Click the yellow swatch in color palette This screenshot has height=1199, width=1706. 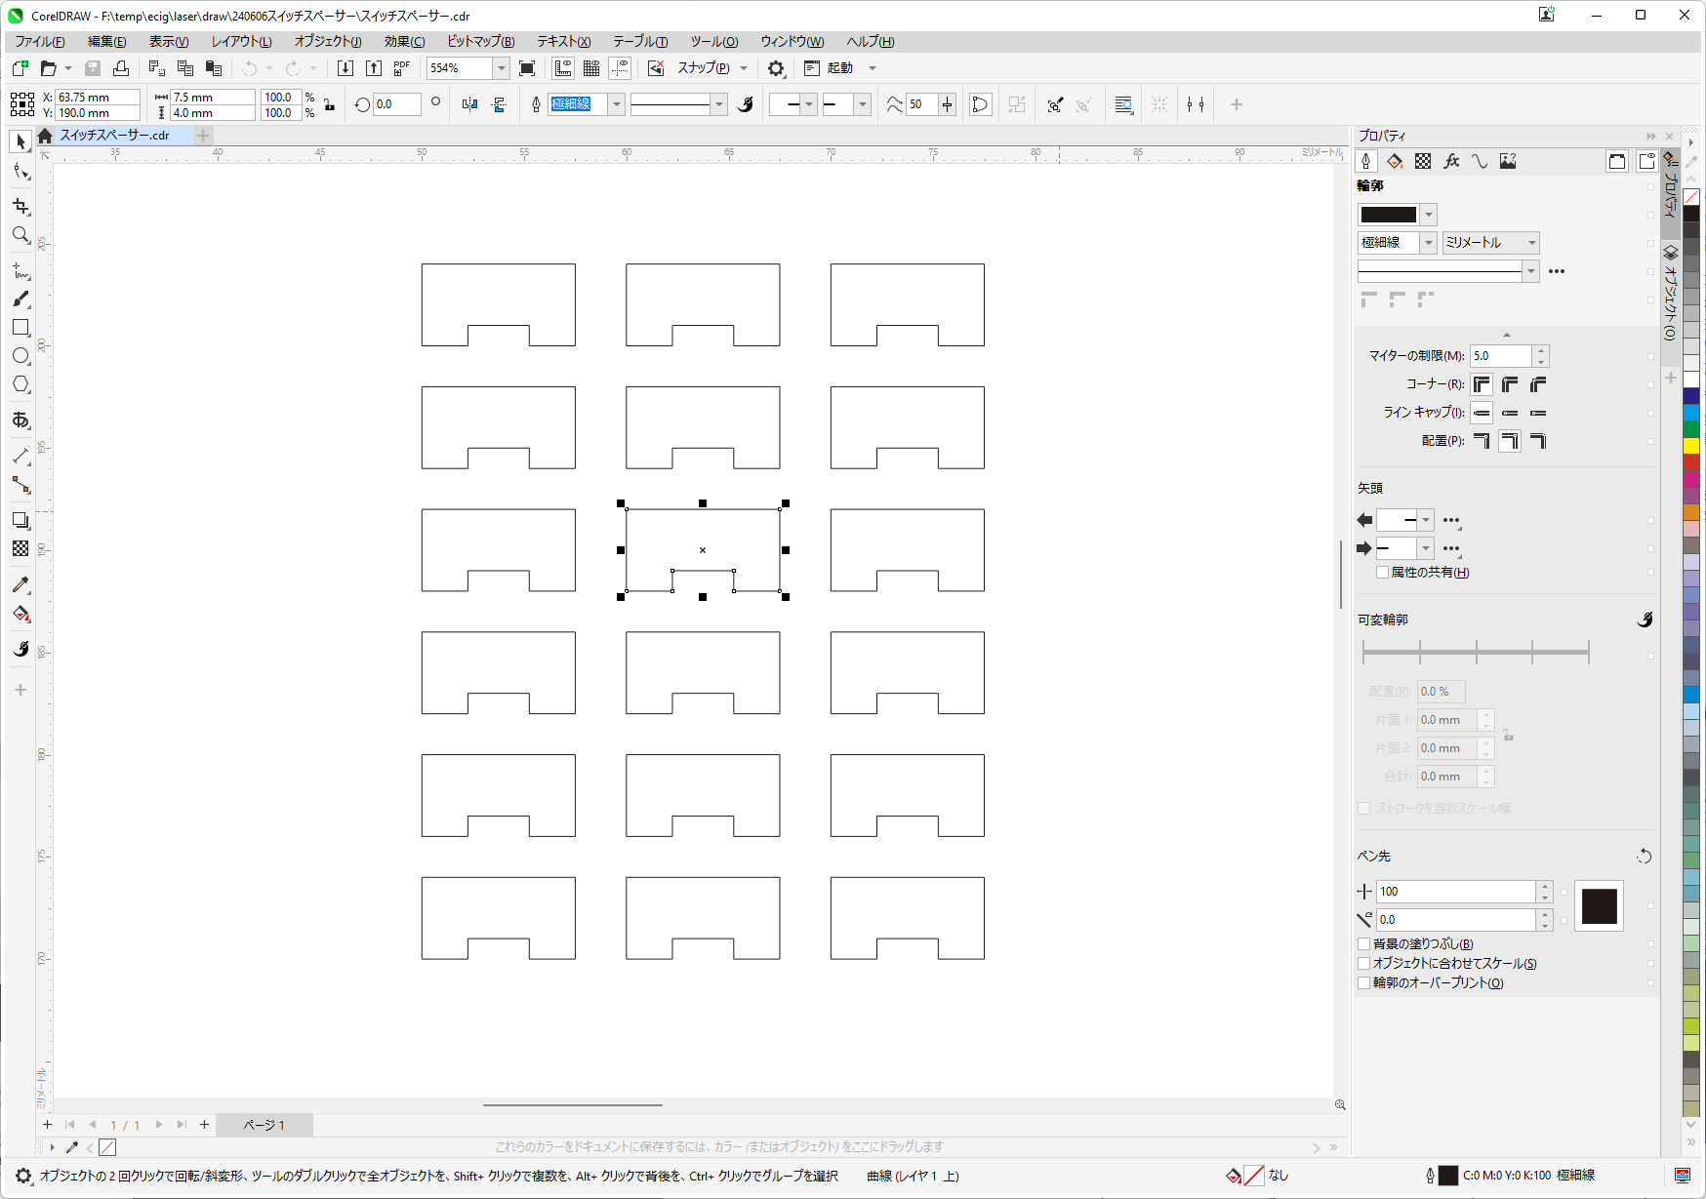click(1691, 446)
